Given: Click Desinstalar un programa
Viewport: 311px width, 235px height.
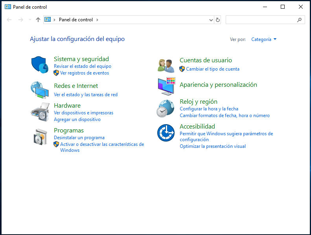Looking at the screenshot, I should [x=79, y=138].
